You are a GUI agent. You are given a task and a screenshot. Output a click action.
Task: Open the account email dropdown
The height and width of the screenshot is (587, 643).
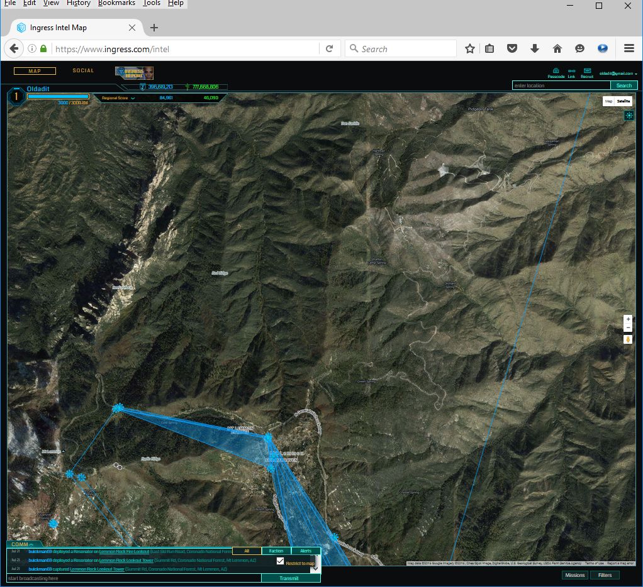pos(618,74)
